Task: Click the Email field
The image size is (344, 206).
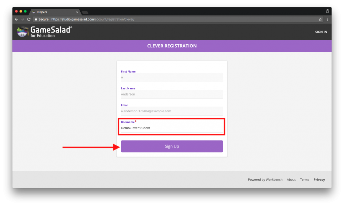Action: pyautogui.click(x=172, y=111)
